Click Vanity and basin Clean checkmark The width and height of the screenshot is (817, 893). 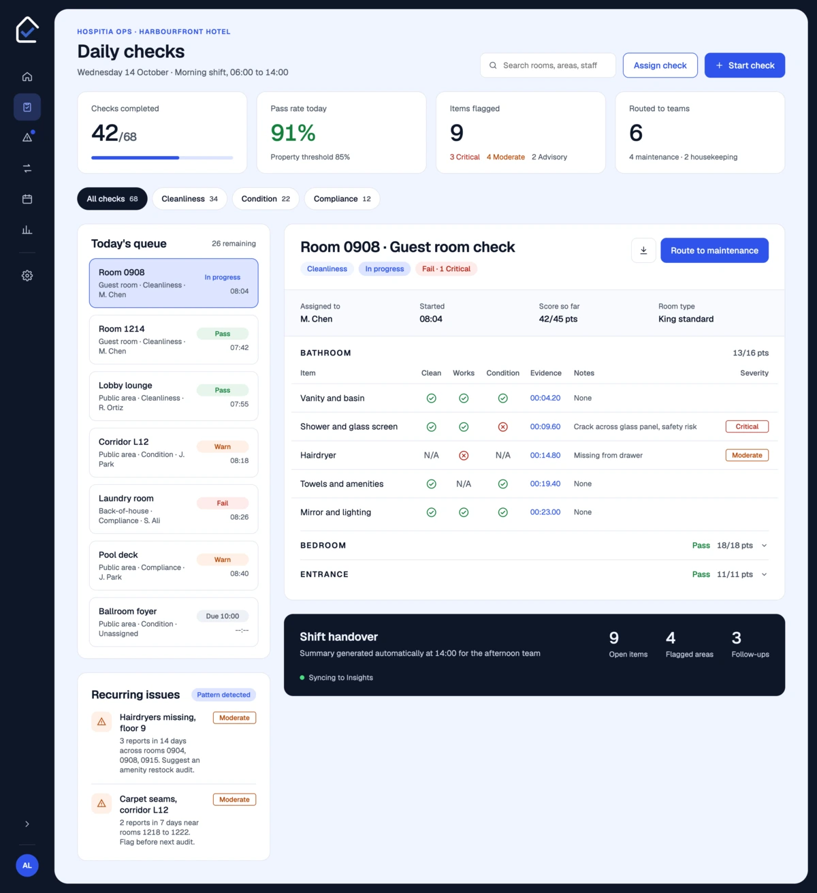[431, 398]
